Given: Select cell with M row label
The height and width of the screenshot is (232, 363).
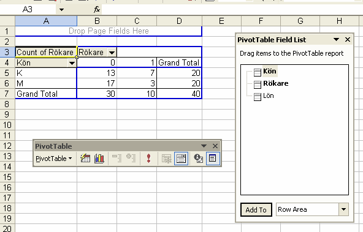Looking at the screenshot, I should [x=46, y=83].
